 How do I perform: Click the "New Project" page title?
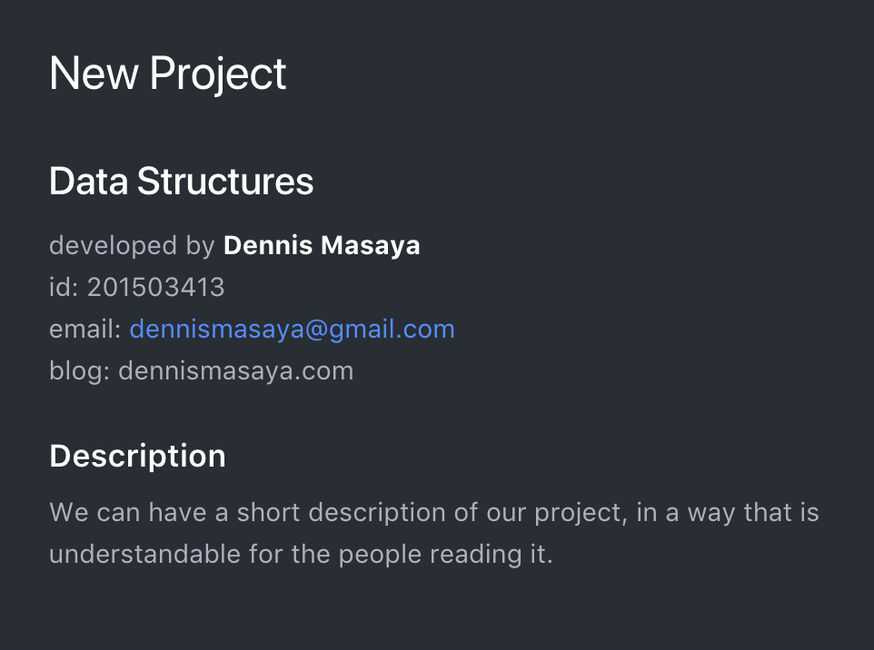(x=168, y=74)
